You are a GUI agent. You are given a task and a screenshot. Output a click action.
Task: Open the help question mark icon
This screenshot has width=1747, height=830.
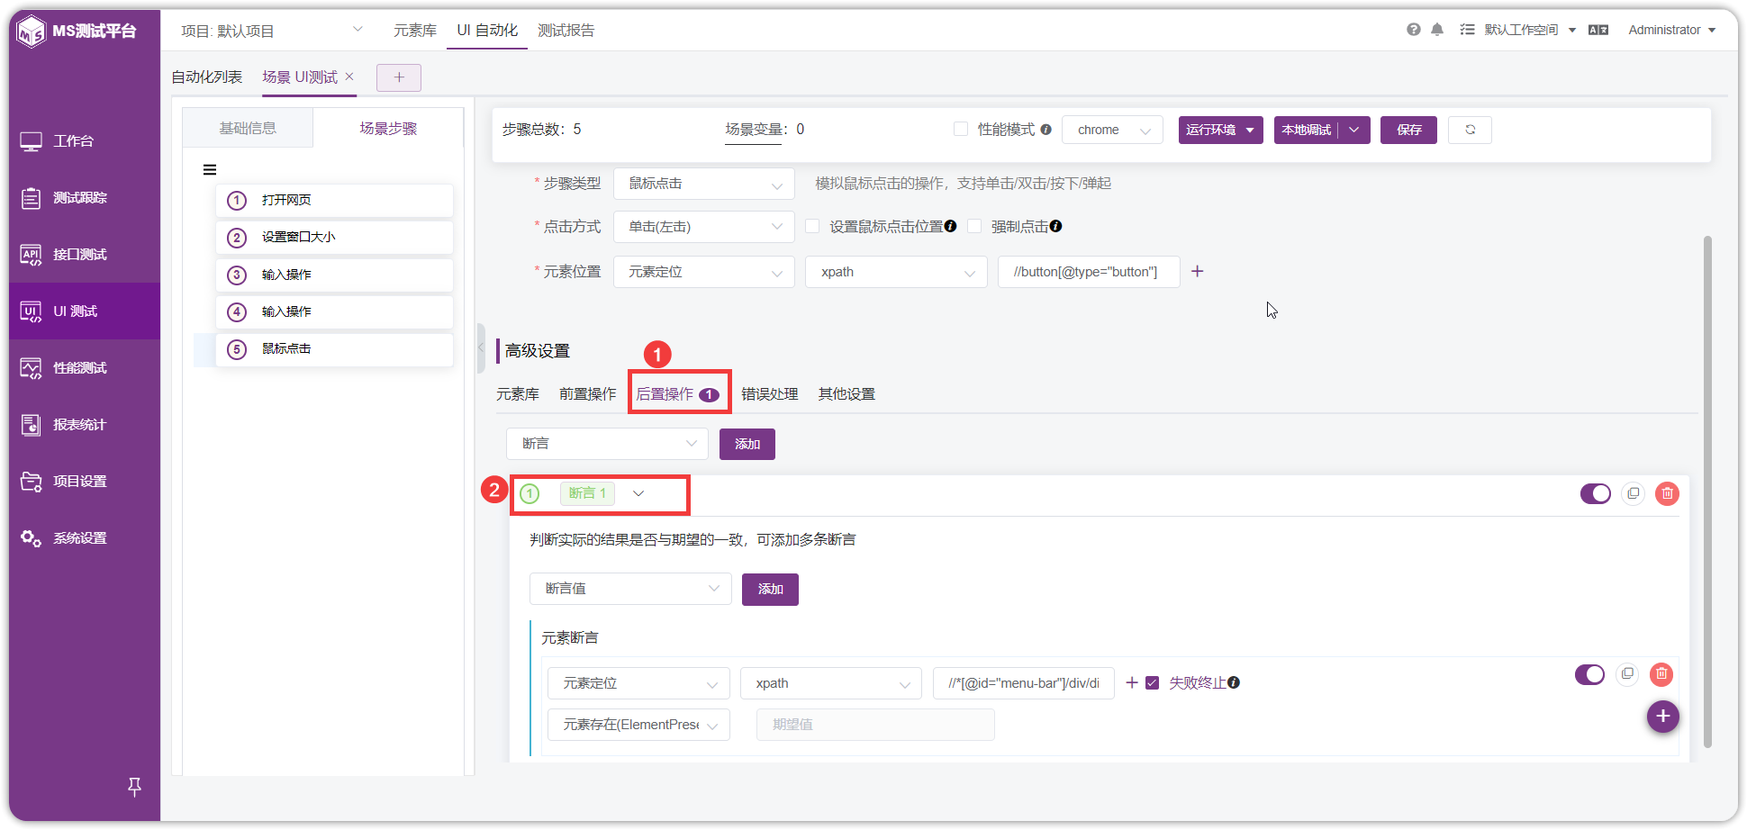(x=1413, y=30)
